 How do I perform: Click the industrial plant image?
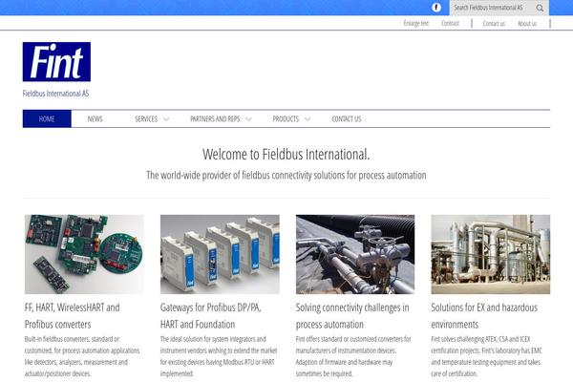(x=491, y=254)
